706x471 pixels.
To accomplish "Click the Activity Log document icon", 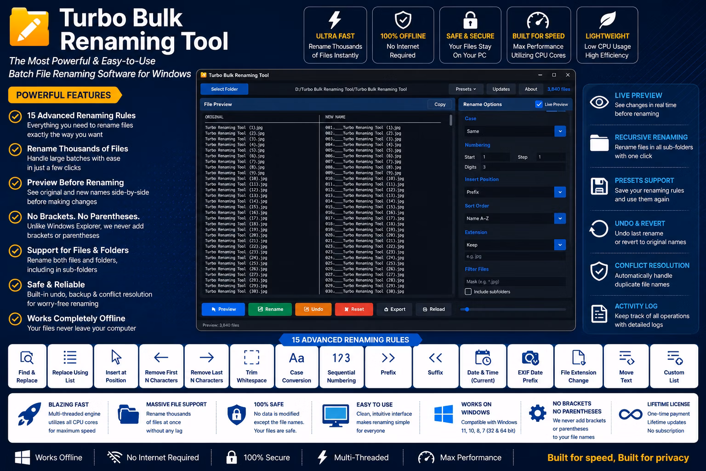I will [599, 314].
